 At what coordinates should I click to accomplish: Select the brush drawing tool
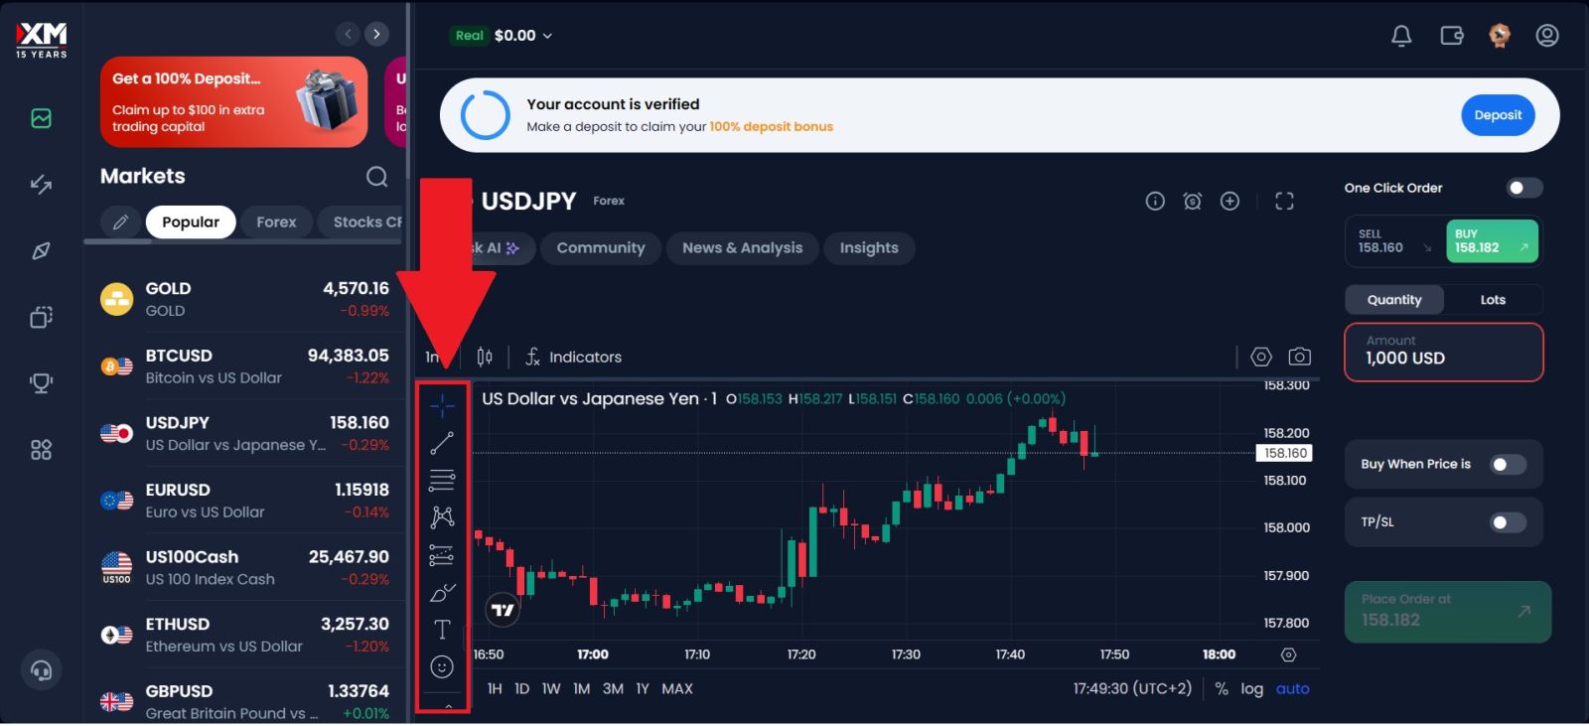pyautogui.click(x=442, y=593)
